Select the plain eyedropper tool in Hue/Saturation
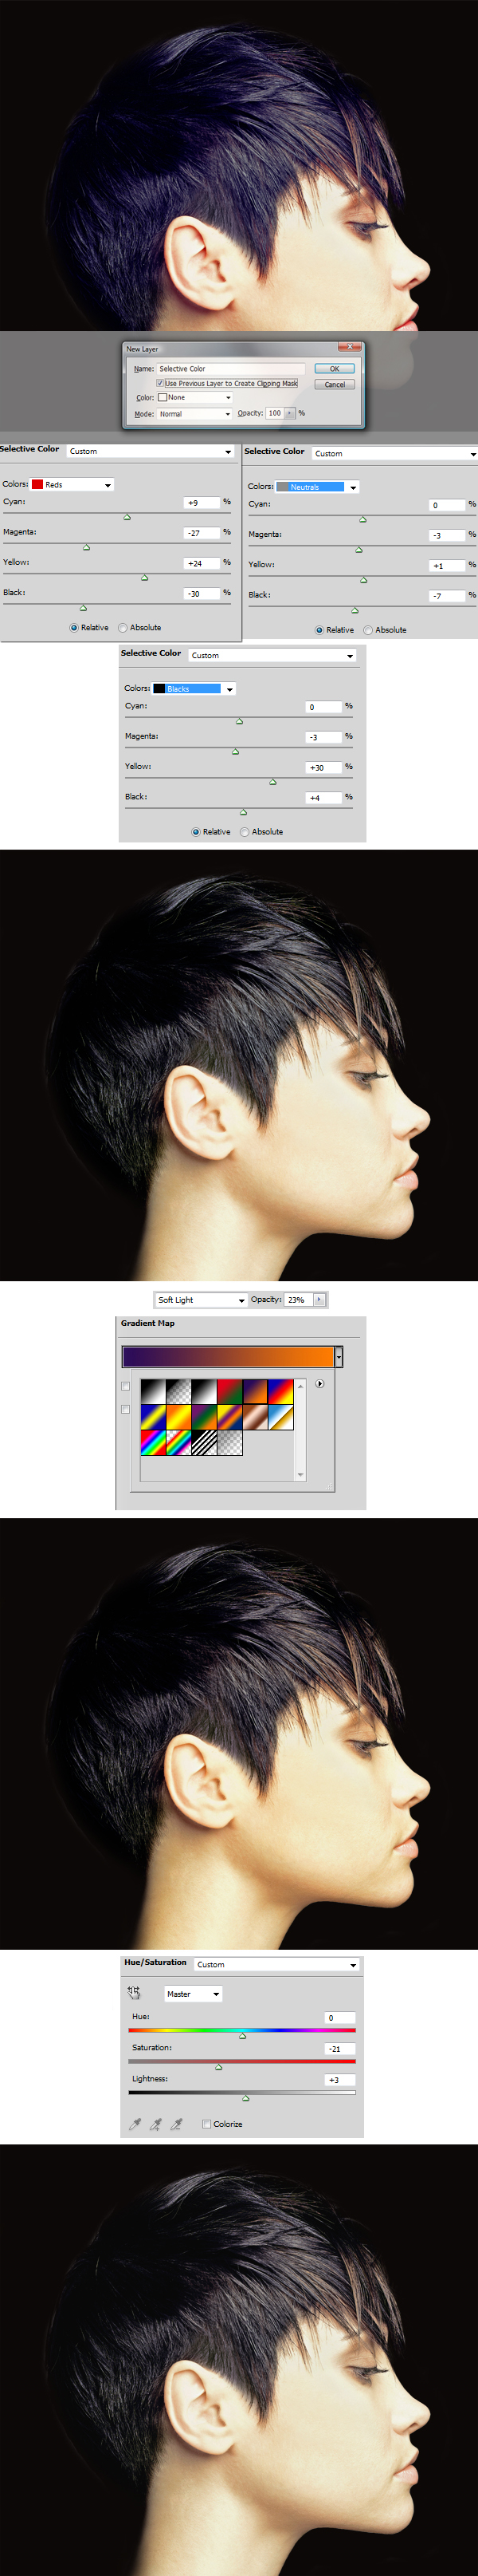478x2576 pixels. (x=135, y=2124)
